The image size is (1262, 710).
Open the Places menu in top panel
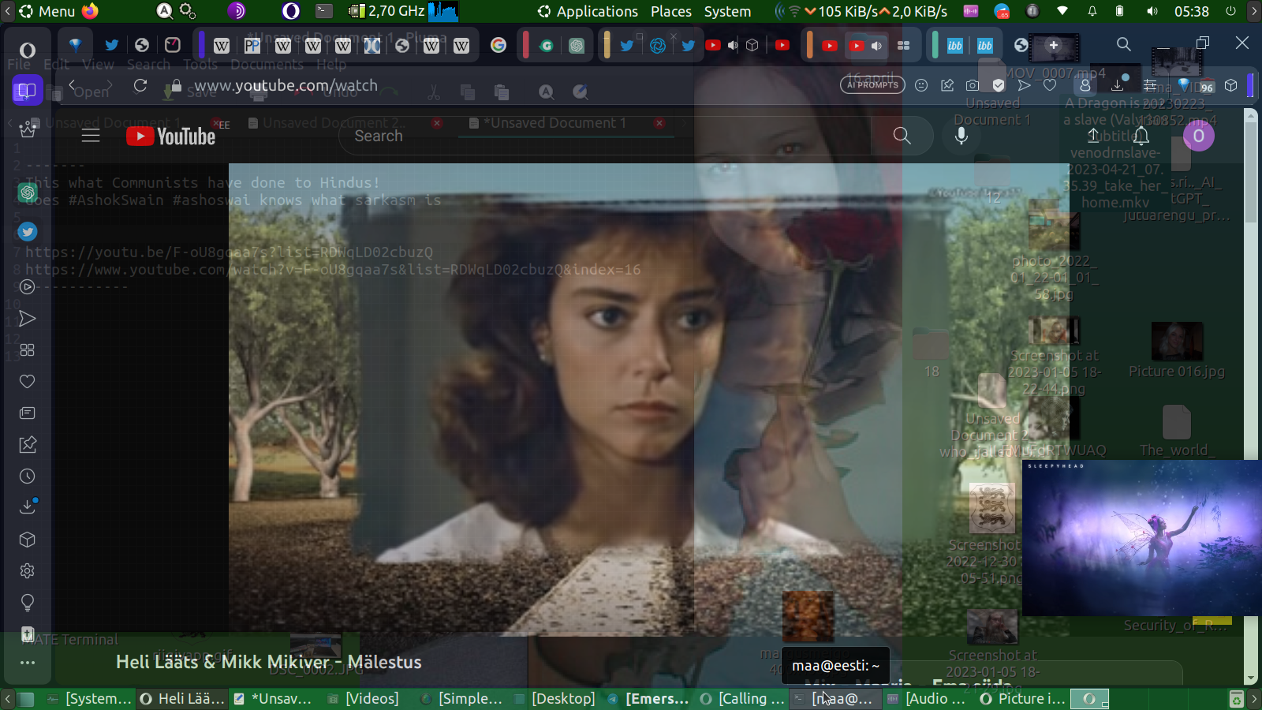pyautogui.click(x=671, y=11)
